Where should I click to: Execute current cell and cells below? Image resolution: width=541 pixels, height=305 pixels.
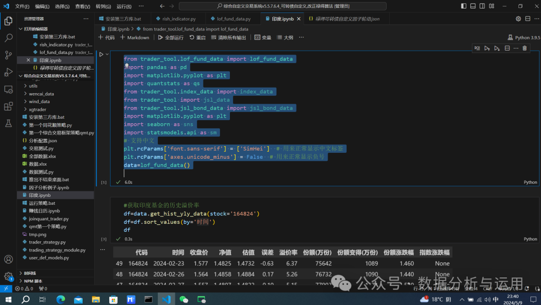497,48
